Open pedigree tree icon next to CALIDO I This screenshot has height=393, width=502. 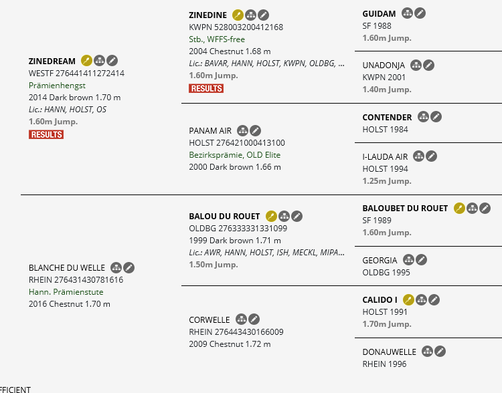click(x=421, y=299)
